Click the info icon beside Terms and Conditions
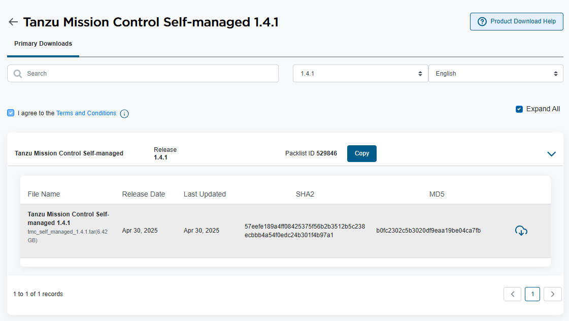This screenshot has height=321, width=569. 124,114
